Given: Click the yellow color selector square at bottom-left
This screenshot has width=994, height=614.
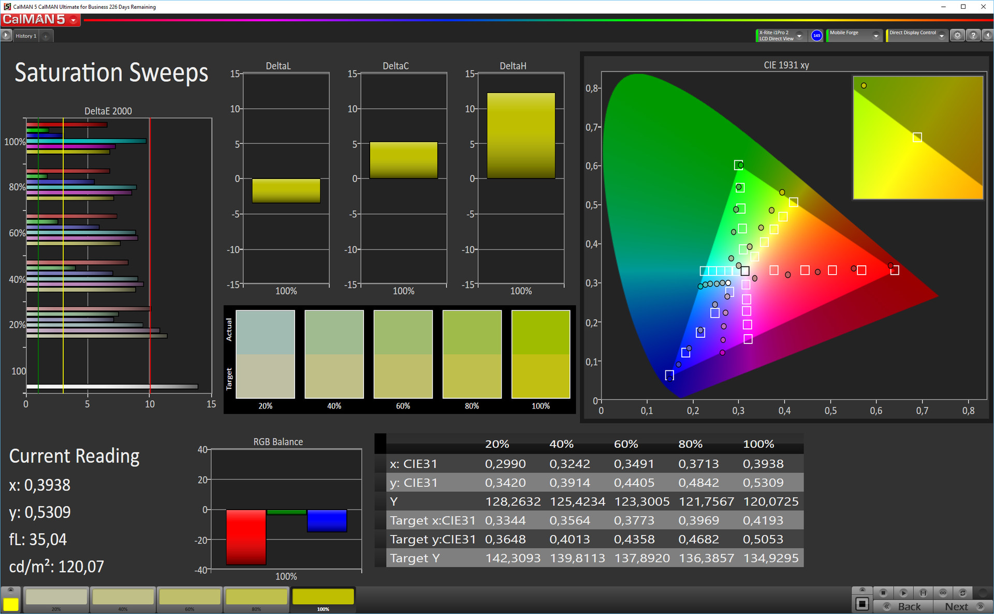Looking at the screenshot, I should (11, 603).
